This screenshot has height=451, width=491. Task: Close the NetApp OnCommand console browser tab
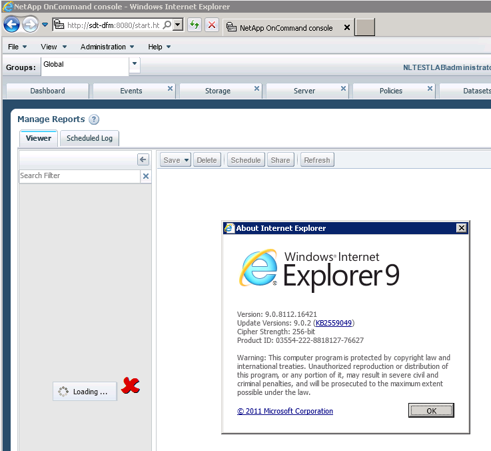point(346,27)
